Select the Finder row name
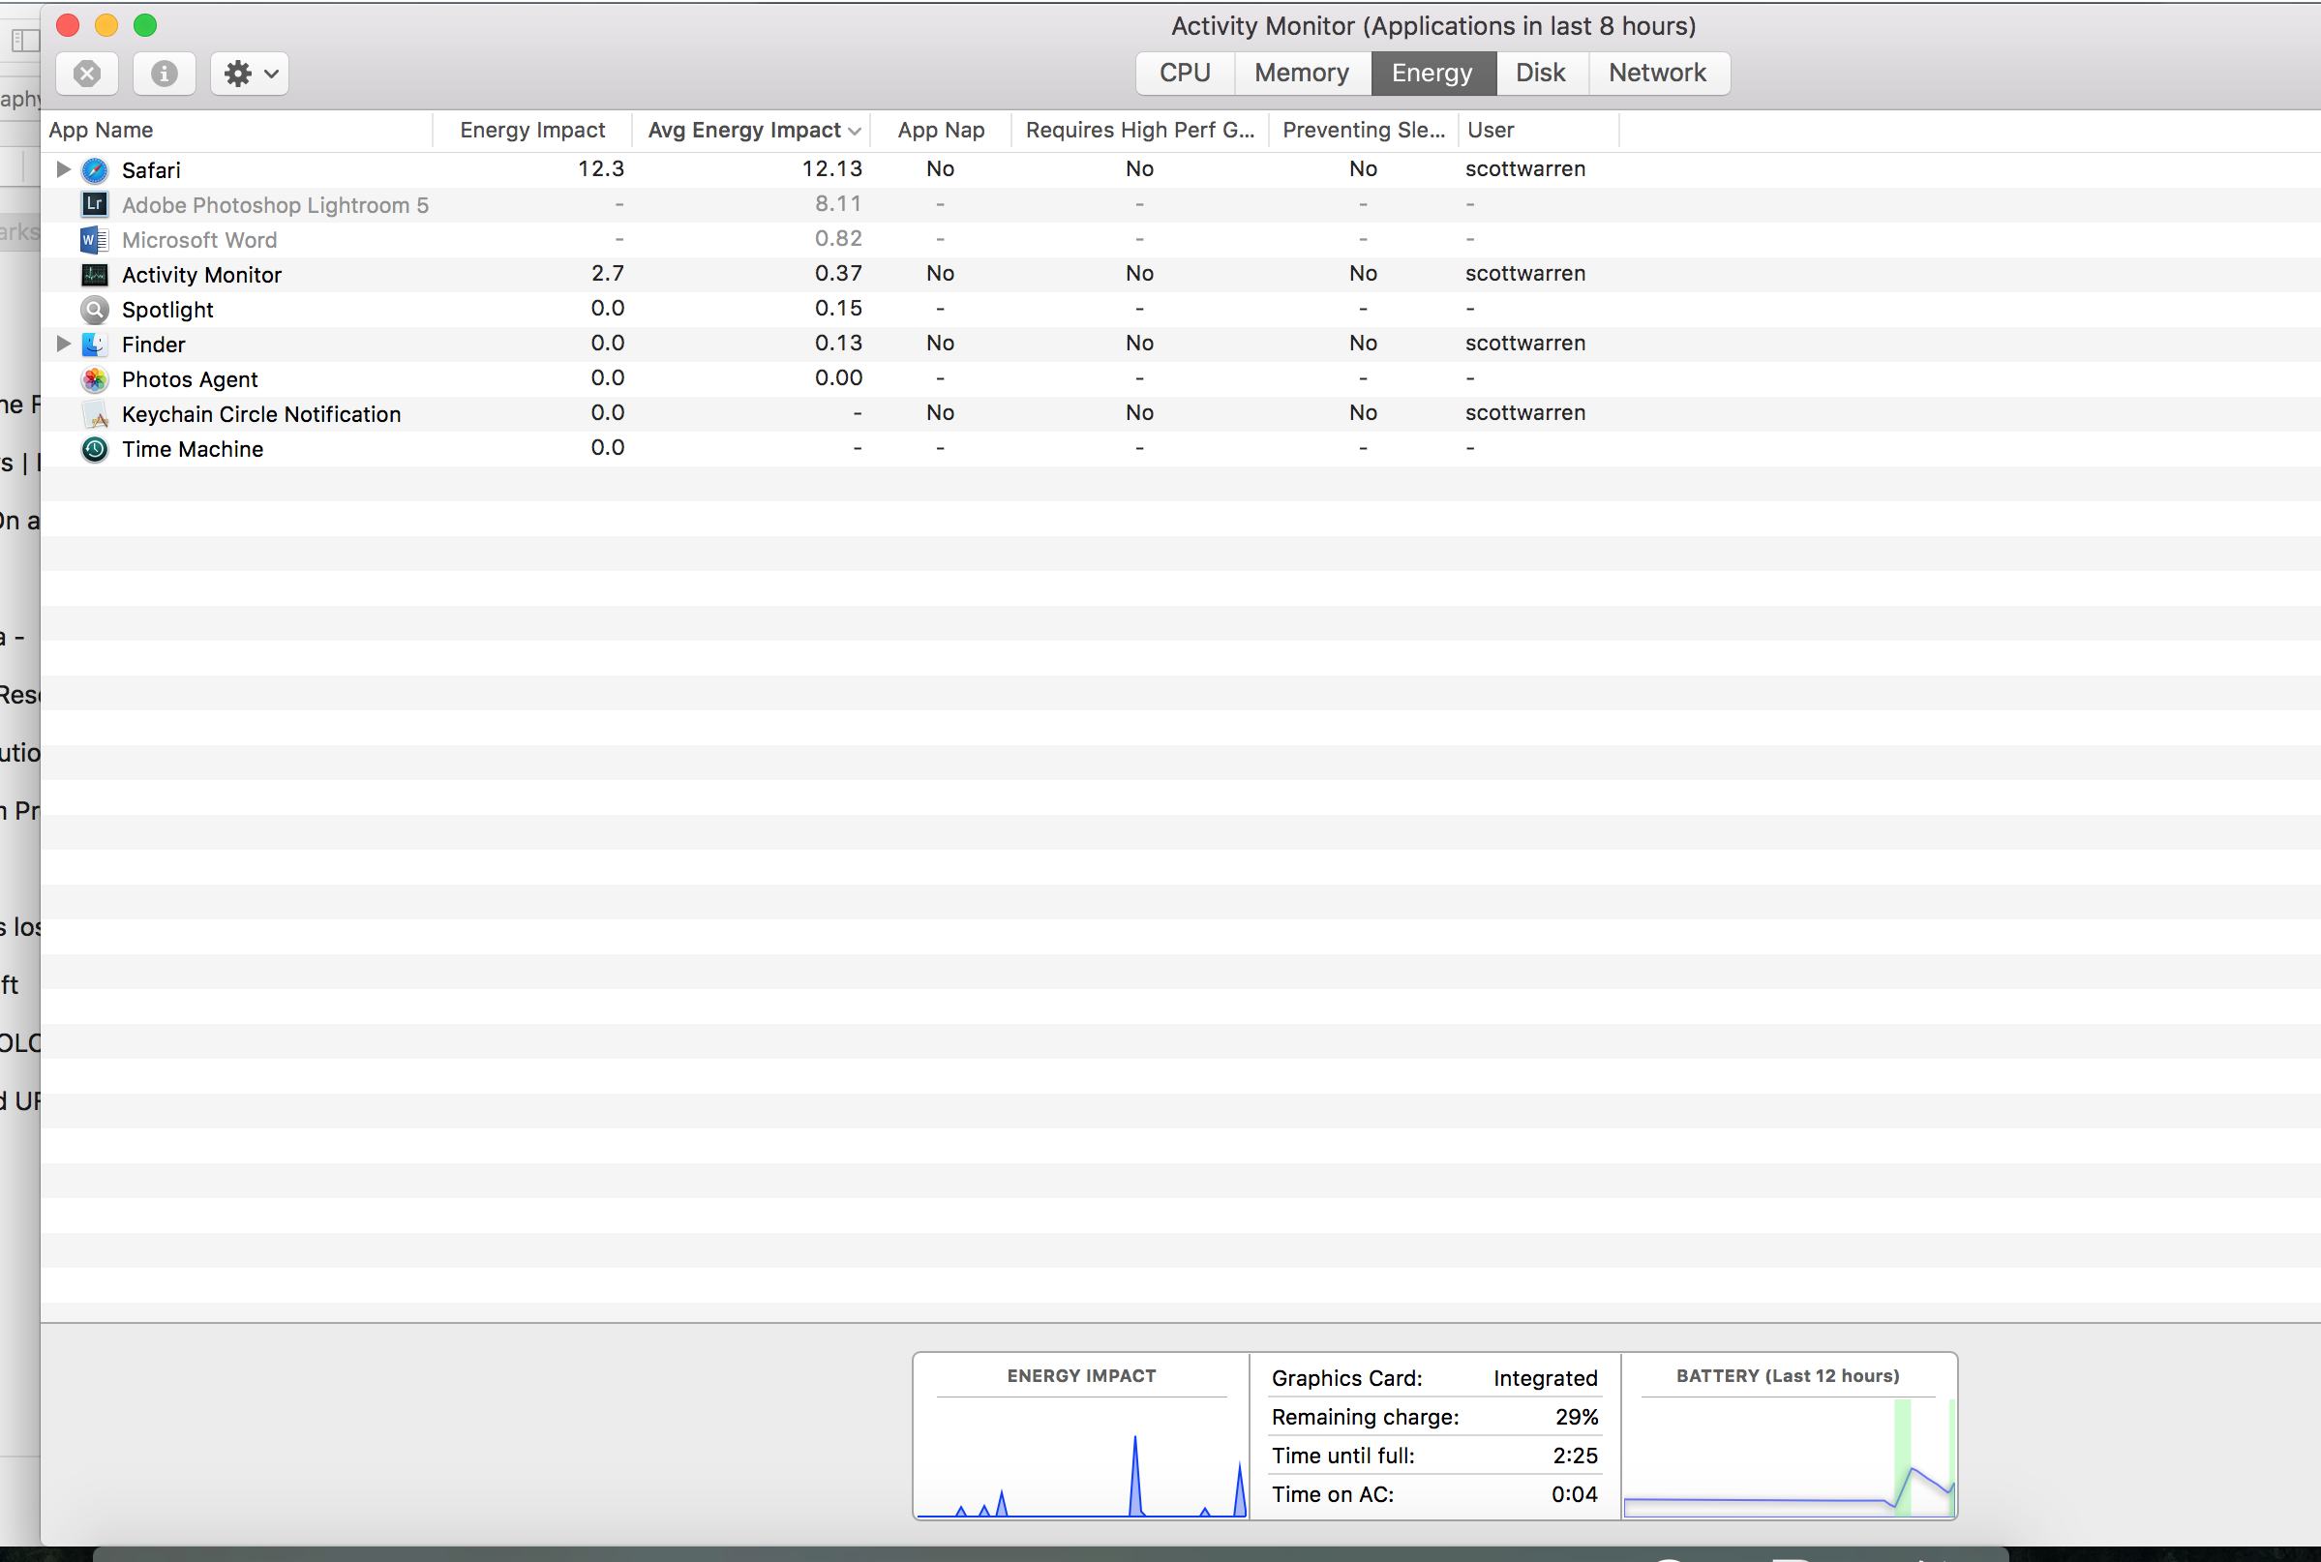 (x=153, y=345)
